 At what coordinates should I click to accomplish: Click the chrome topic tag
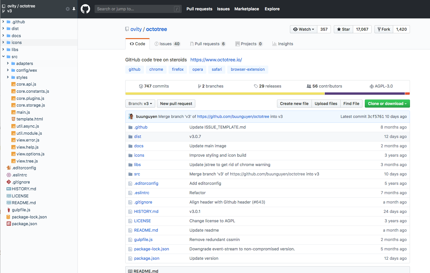click(156, 69)
